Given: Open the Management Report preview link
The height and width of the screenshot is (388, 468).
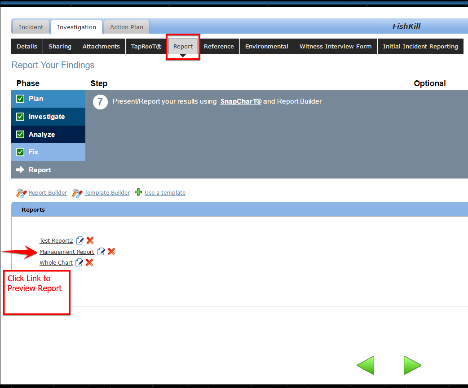Looking at the screenshot, I should [x=67, y=252].
